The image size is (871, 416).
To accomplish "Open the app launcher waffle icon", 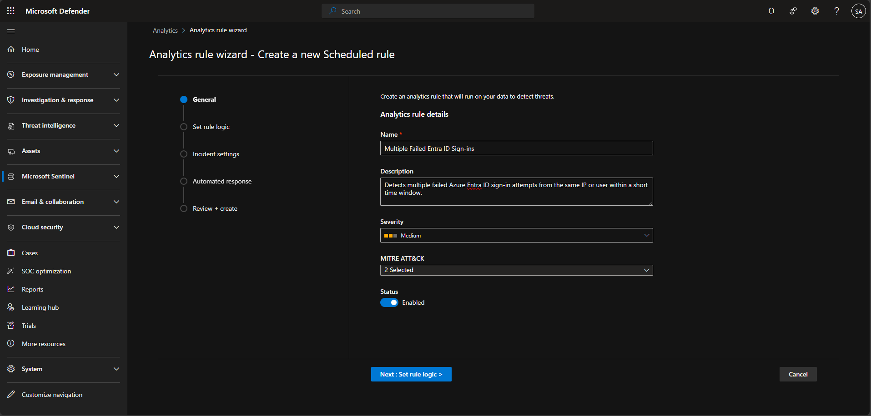I will click(x=11, y=11).
